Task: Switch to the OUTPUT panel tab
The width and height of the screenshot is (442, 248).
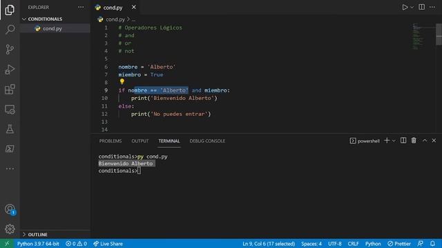Action: [x=140, y=141]
